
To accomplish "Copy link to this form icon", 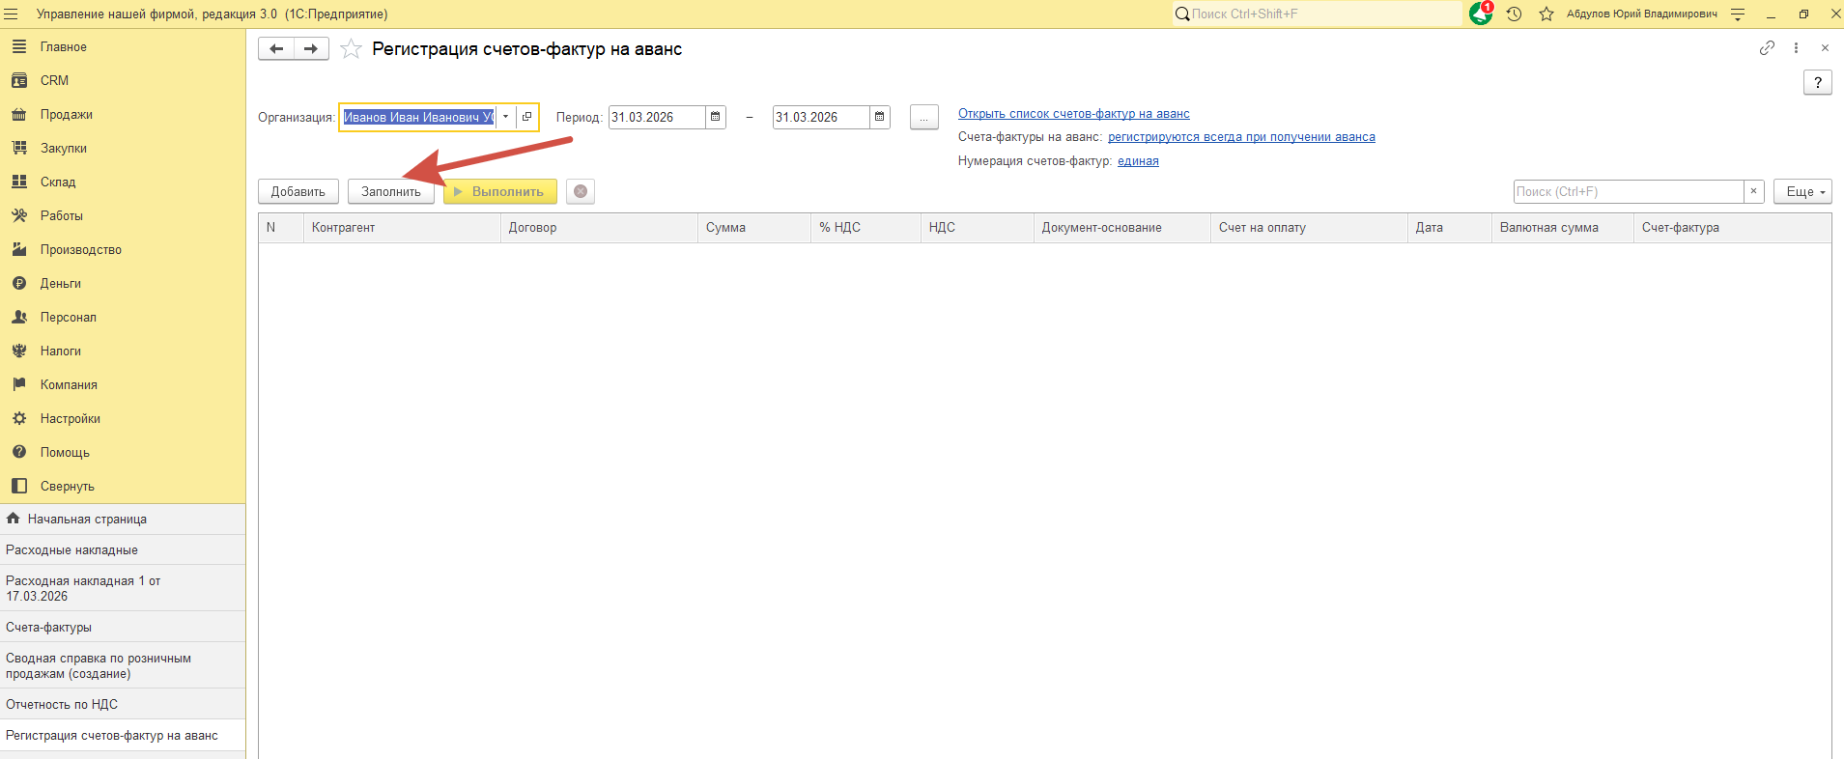I will (x=1767, y=48).
